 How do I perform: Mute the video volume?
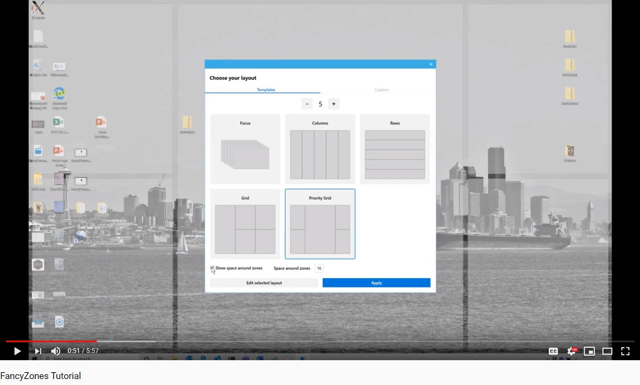(x=56, y=351)
